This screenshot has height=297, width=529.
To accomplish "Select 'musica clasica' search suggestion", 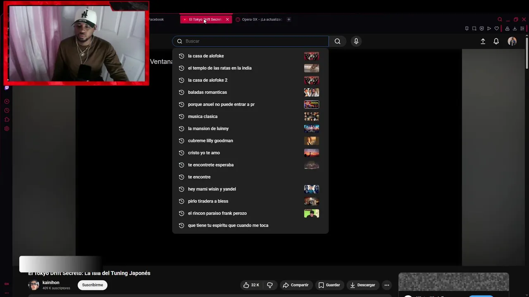I will [x=250, y=116].
